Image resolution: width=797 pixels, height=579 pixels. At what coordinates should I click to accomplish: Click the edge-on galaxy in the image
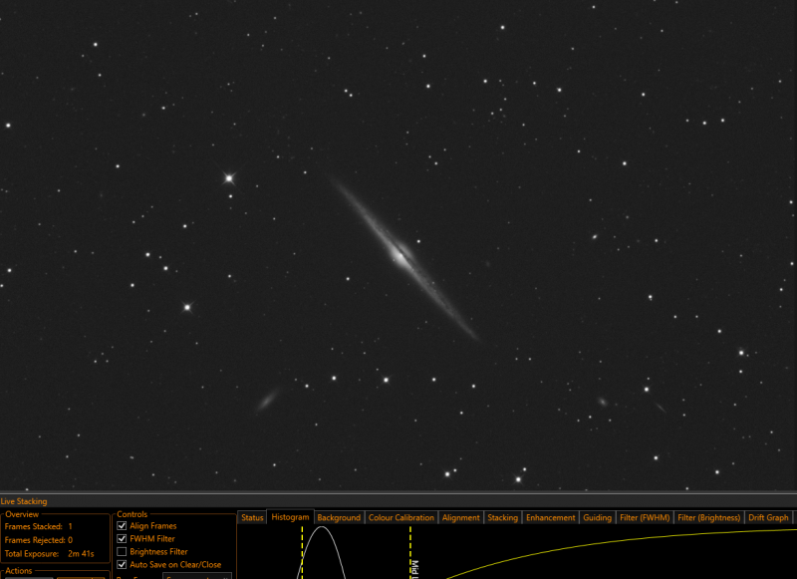402,257
